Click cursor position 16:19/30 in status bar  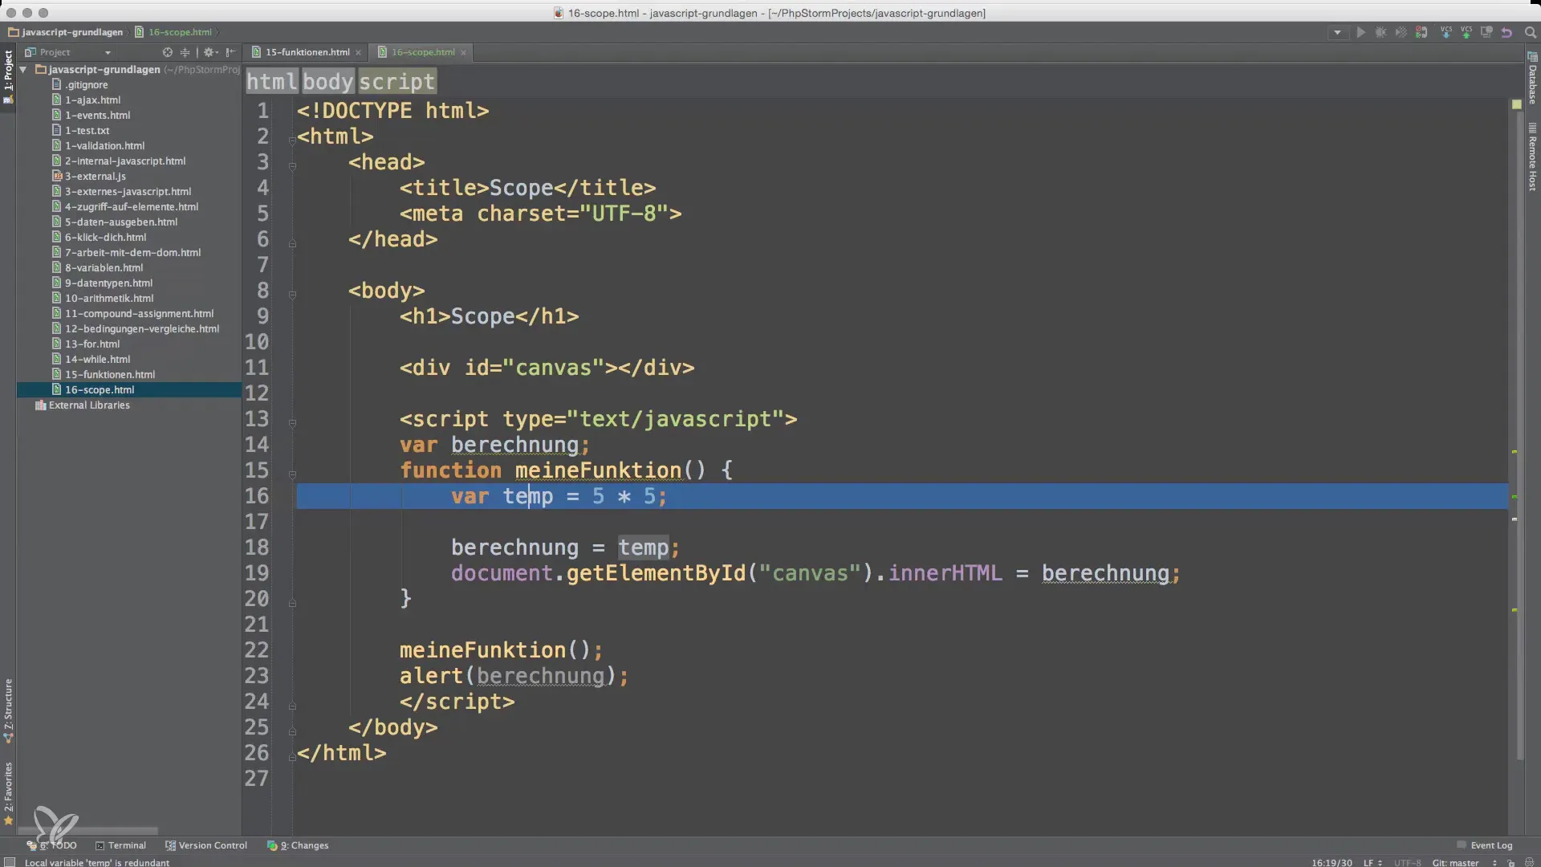click(x=1332, y=862)
